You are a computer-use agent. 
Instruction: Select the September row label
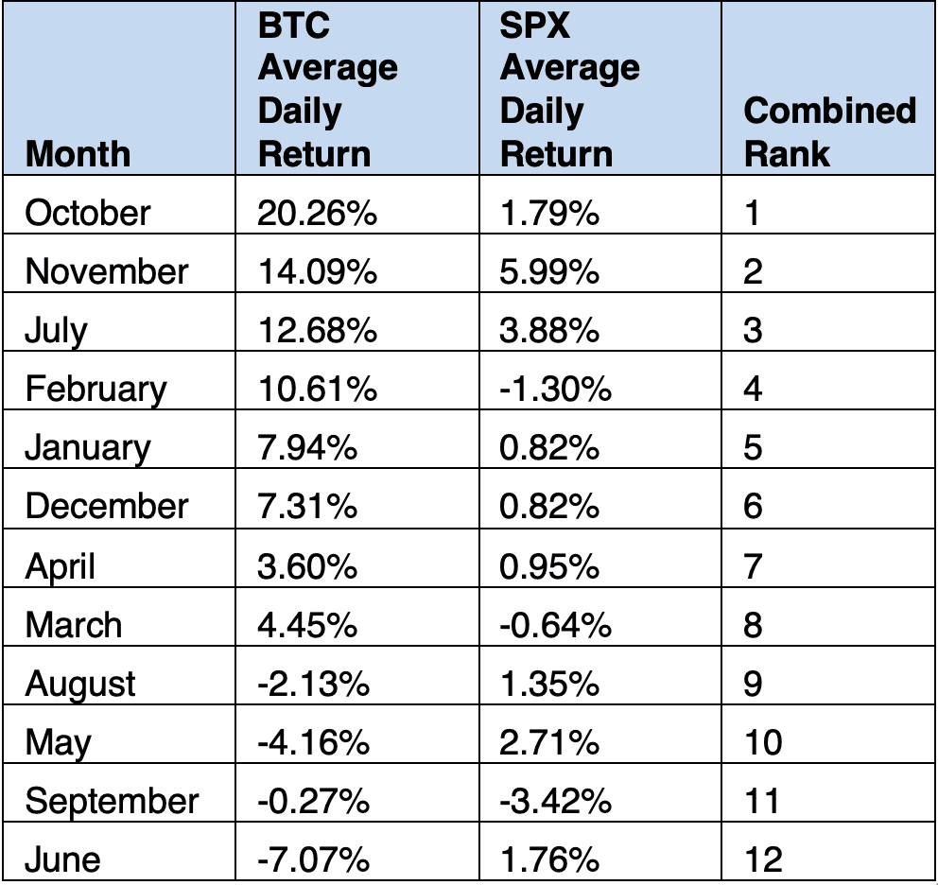click(x=112, y=801)
